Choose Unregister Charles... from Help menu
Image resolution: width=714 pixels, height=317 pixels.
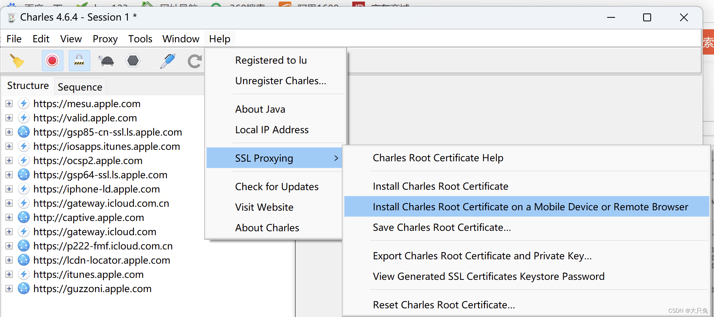pyautogui.click(x=275, y=81)
